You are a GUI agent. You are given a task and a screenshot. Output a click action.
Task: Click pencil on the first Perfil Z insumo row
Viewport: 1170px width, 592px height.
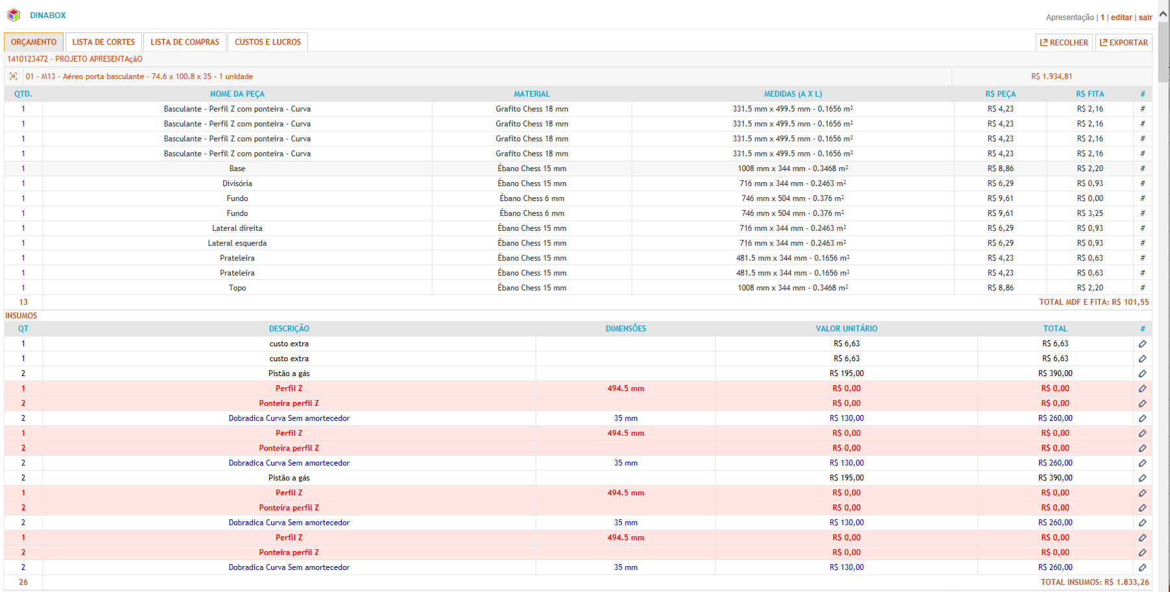(x=1142, y=388)
